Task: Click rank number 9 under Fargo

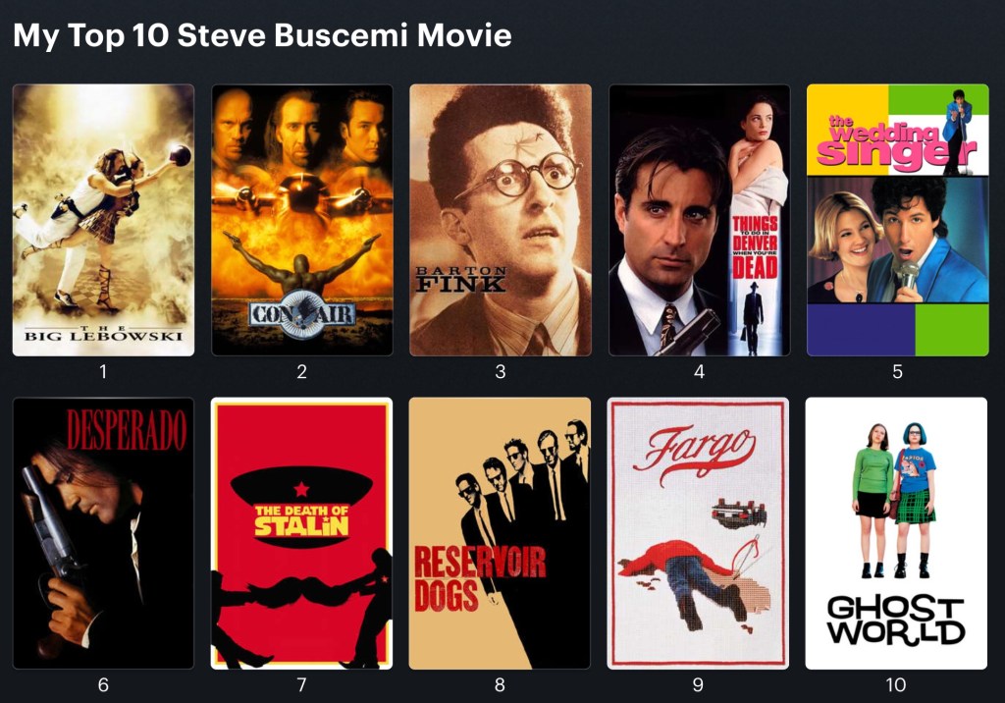Action: pos(698,685)
